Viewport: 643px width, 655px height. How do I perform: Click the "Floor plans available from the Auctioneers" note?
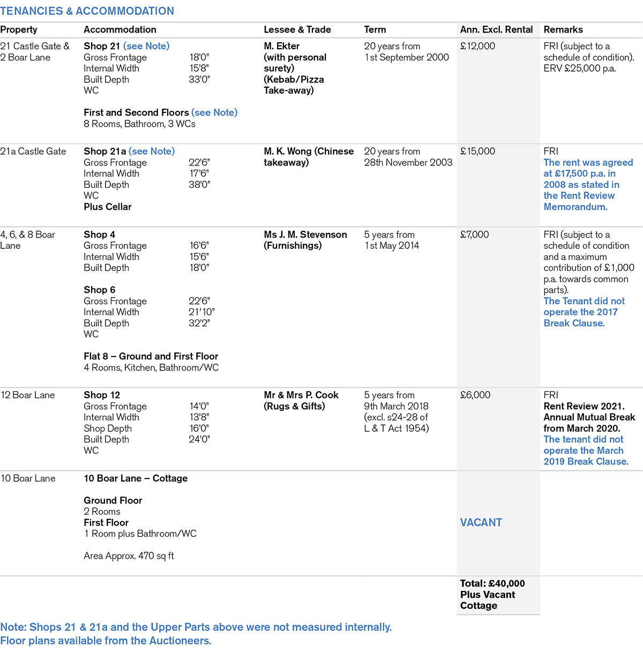[x=106, y=641]
